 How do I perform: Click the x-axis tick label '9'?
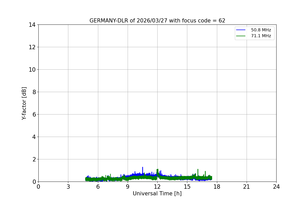click(x=128, y=187)
